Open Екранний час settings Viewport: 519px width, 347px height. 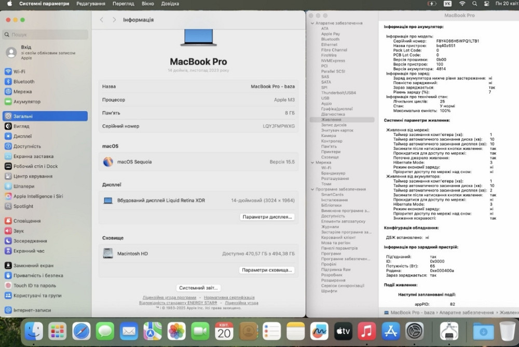tap(25, 251)
